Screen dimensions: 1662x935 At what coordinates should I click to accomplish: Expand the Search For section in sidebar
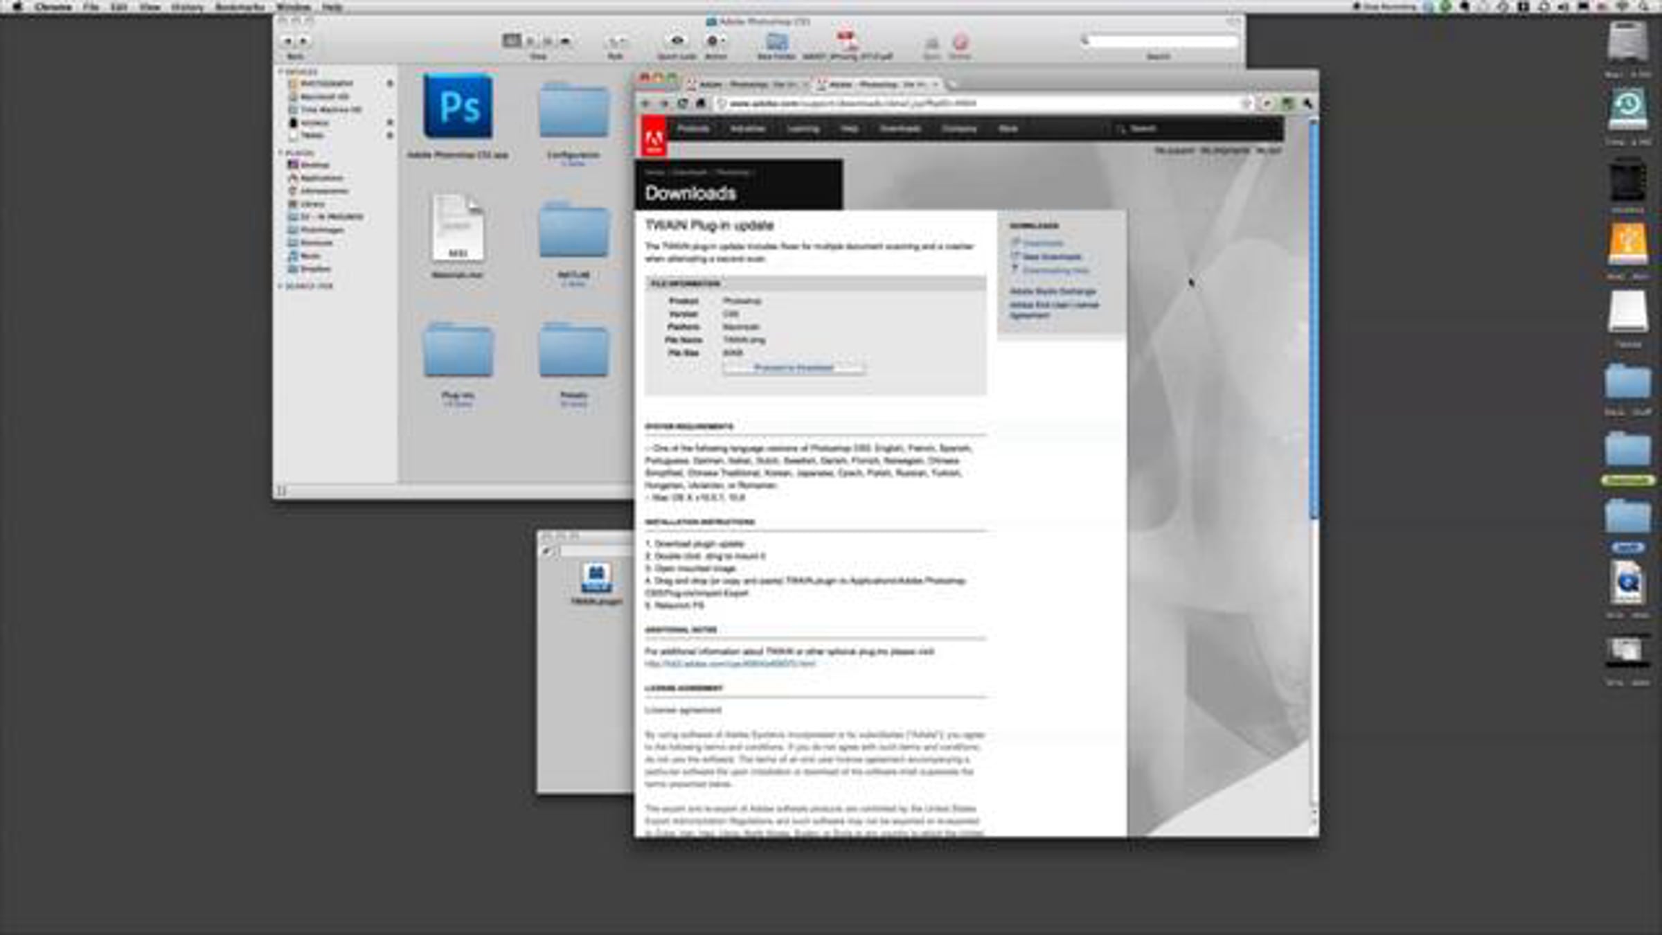point(281,286)
